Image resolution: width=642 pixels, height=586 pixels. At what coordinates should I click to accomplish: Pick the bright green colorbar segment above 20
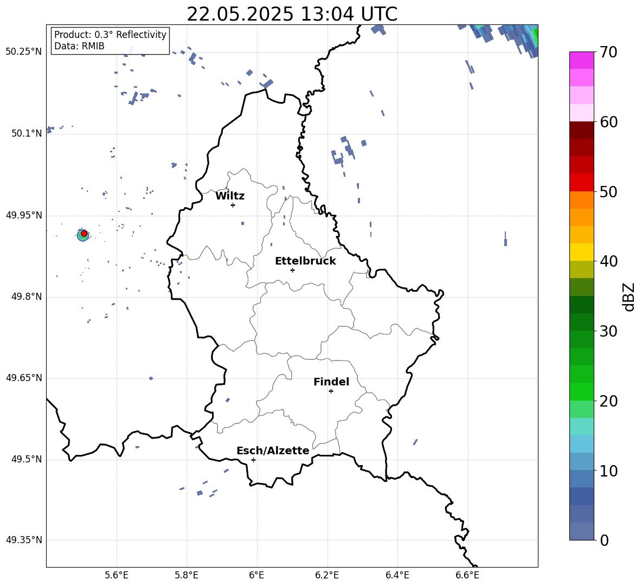pos(581,391)
